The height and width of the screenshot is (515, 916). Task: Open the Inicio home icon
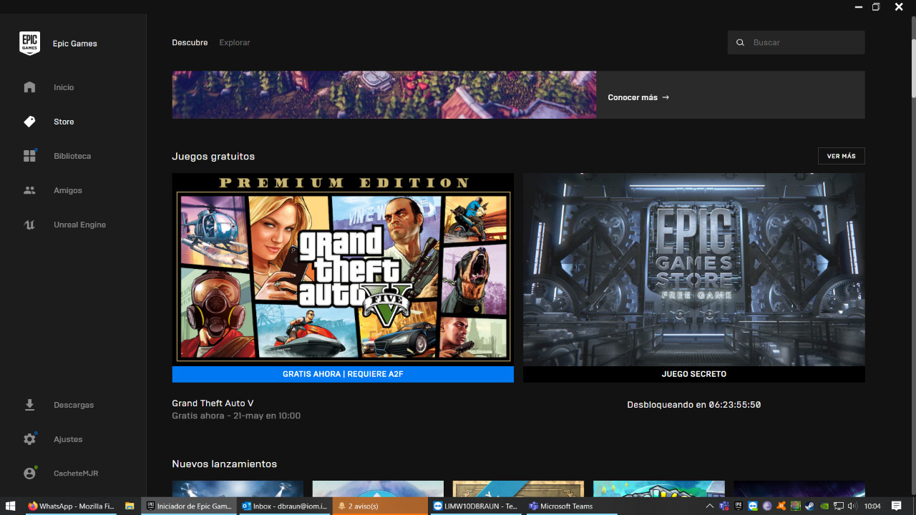coord(29,87)
